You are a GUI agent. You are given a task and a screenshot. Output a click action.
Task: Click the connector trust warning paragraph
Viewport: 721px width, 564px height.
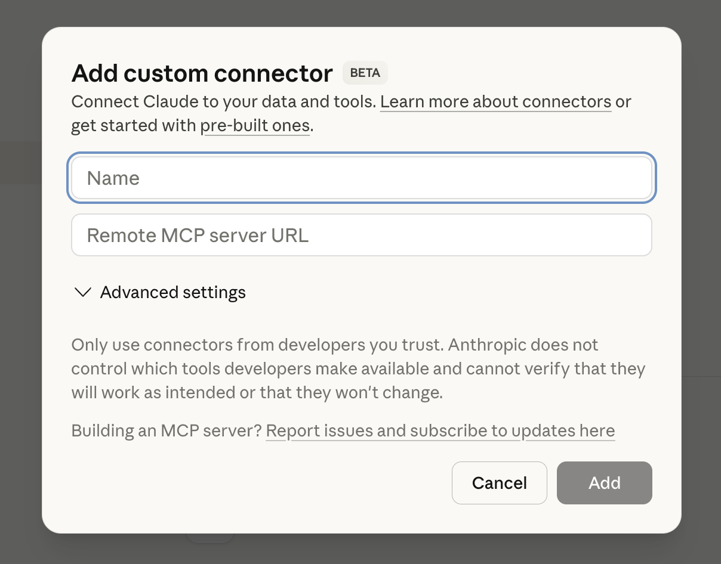click(x=358, y=369)
